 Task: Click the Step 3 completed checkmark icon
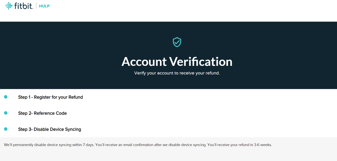pyautogui.click(x=6, y=129)
